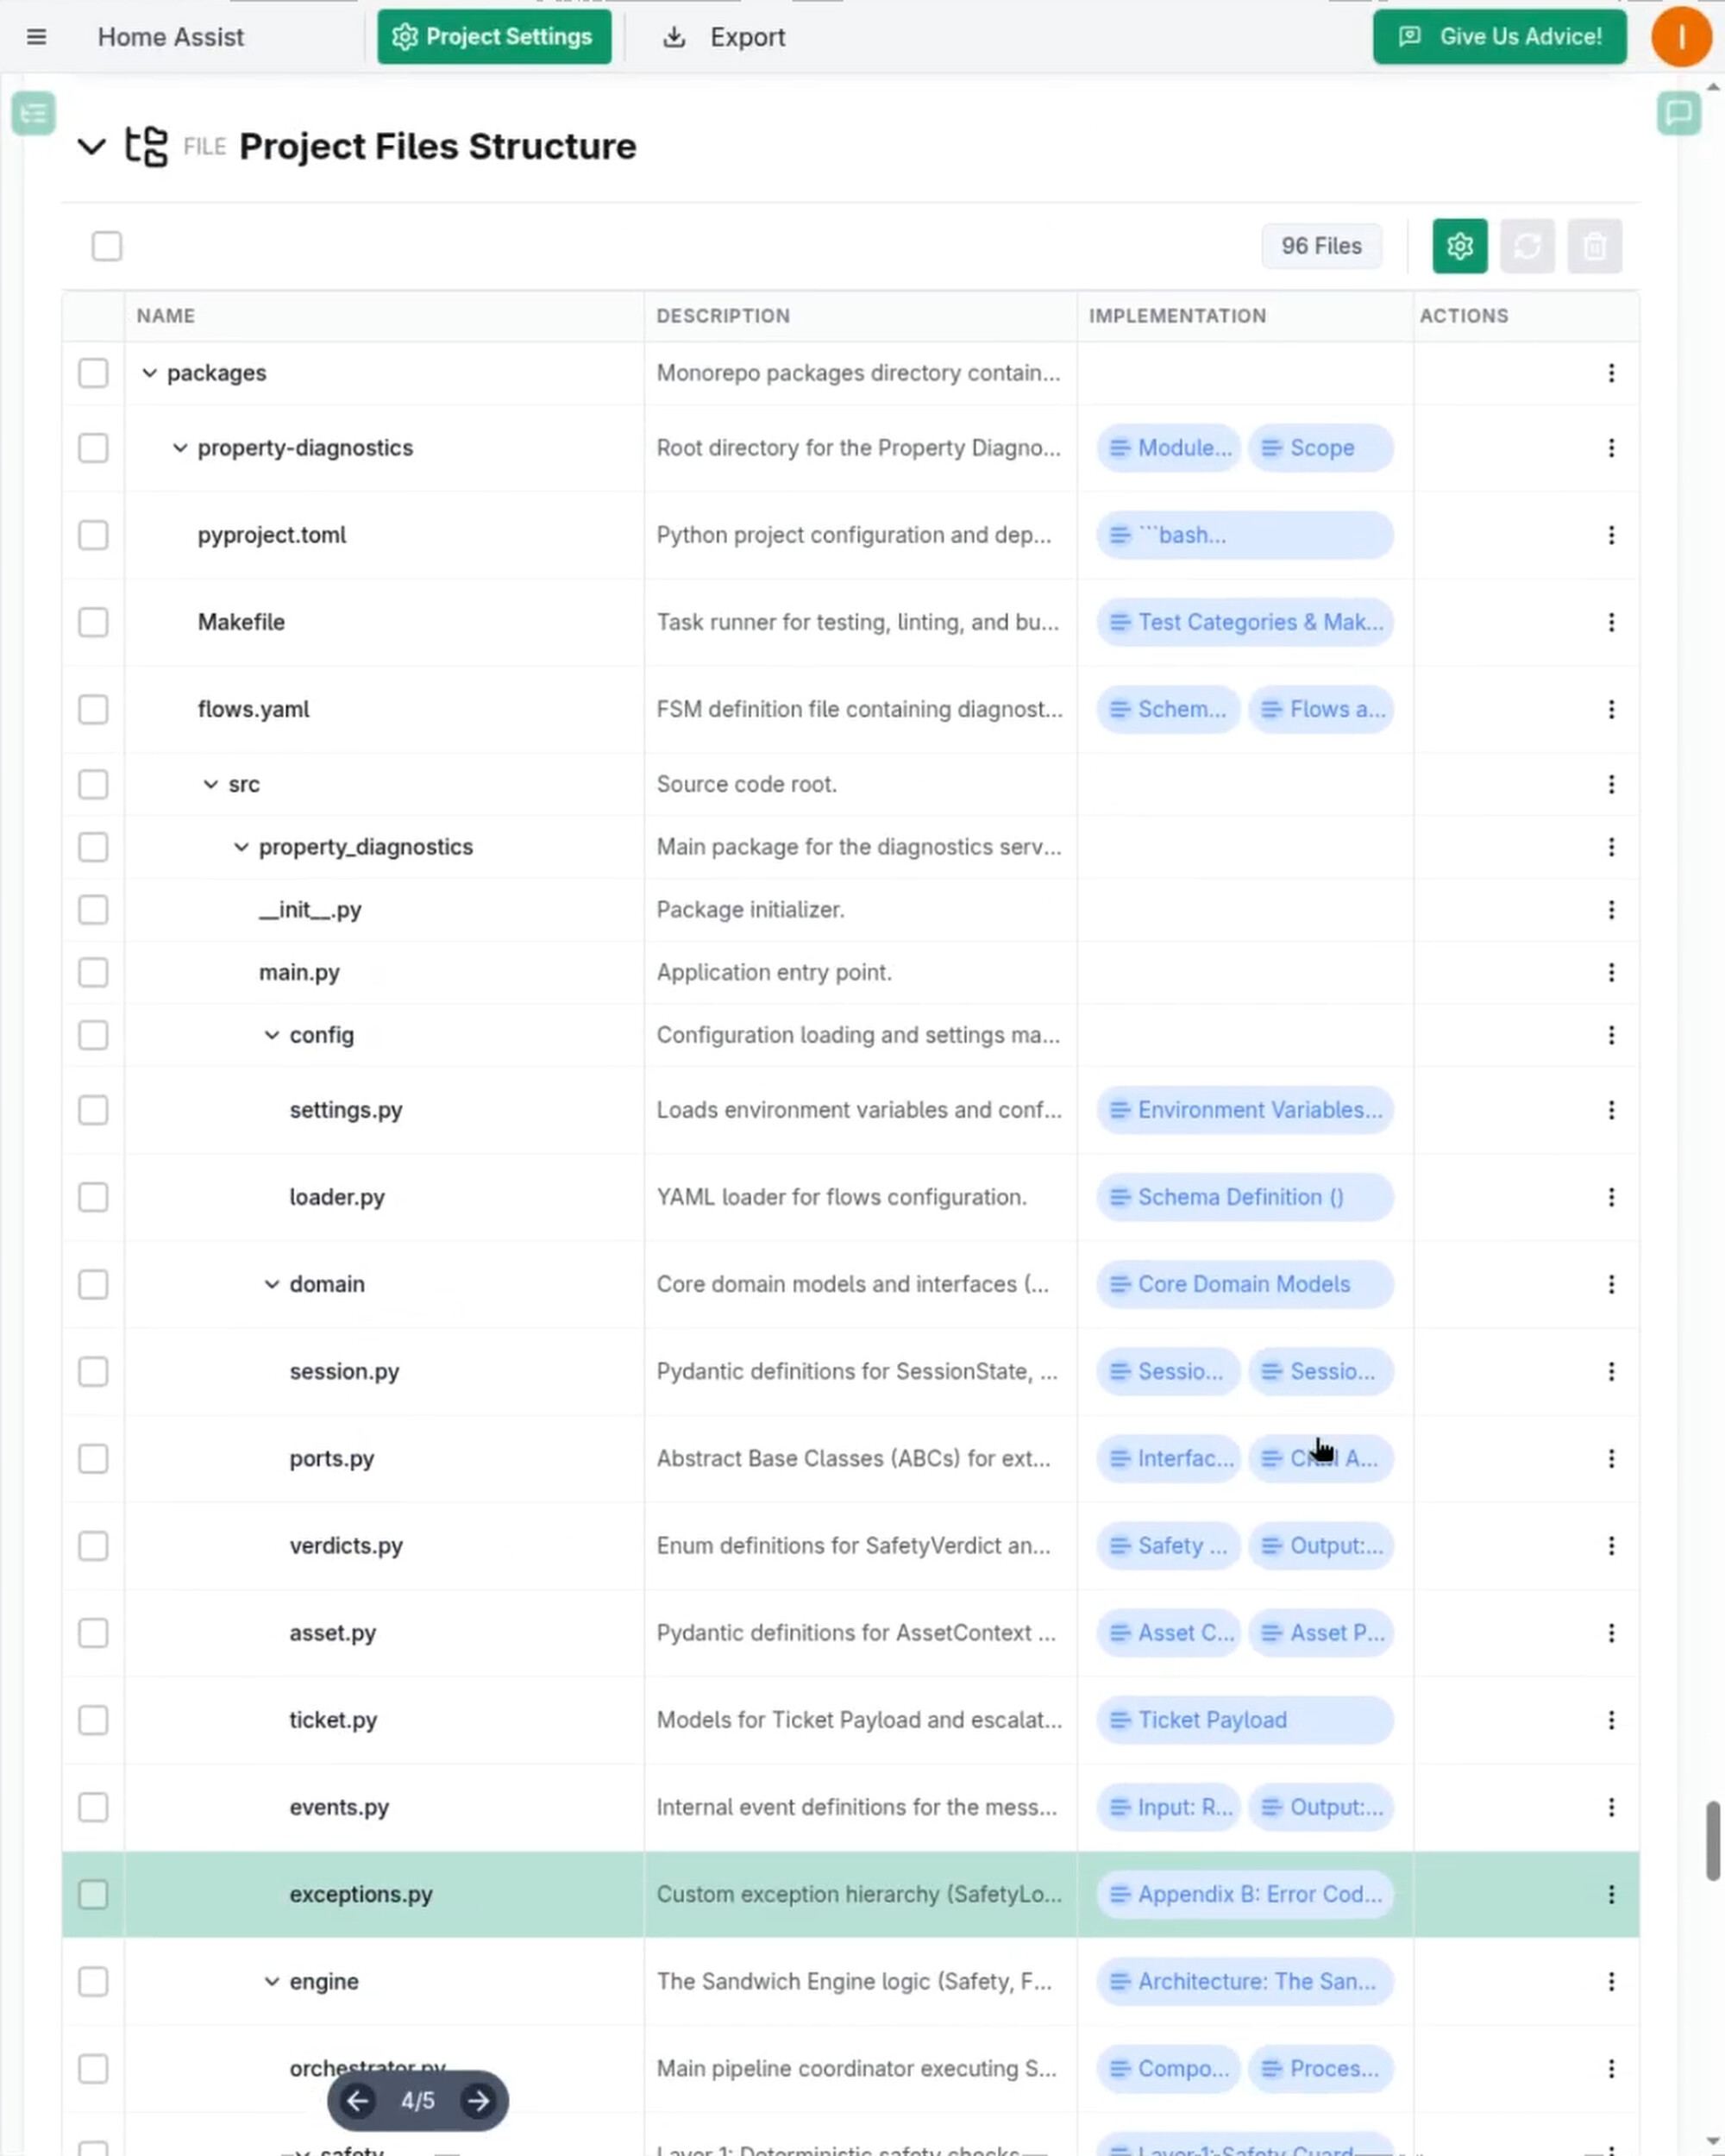This screenshot has height=2156, width=1725.
Task: Go to next item with arrow
Action: 478,2100
